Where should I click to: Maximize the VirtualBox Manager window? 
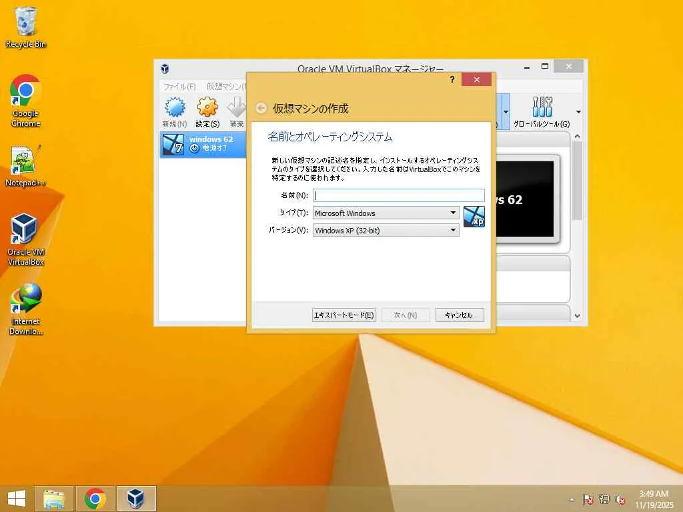pyautogui.click(x=544, y=67)
